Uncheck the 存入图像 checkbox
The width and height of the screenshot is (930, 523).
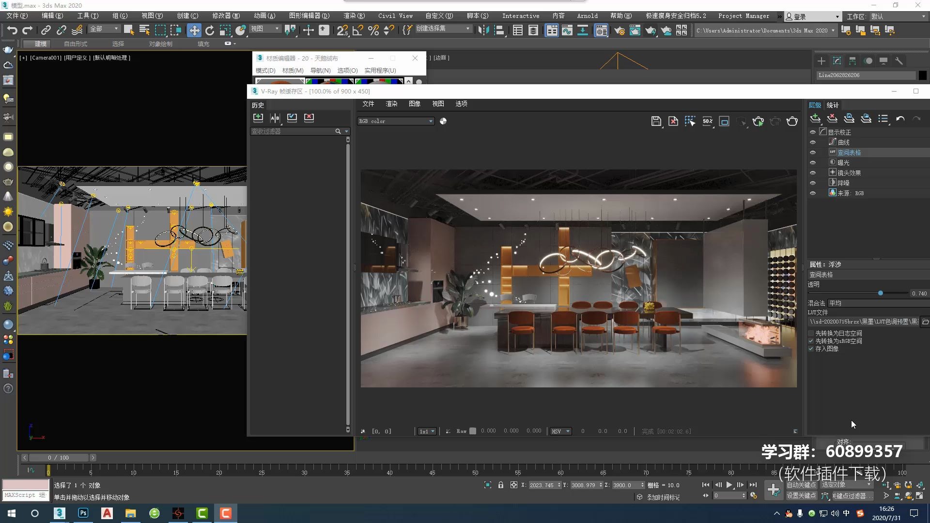[x=811, y=349]
